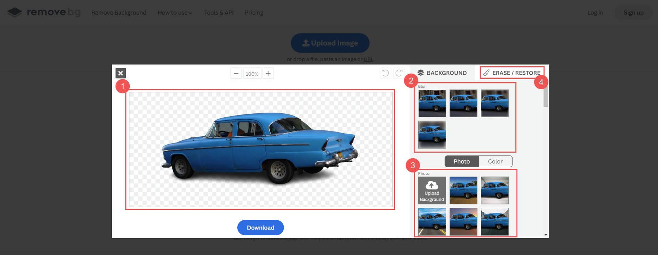
Task: Choose the brick road photo background
Action: 463,191
